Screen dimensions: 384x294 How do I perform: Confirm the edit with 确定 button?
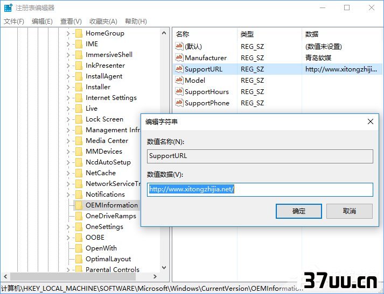point(299,211)
